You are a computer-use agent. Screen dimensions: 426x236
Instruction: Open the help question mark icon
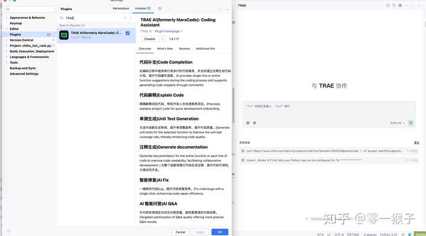click(x=8, y=232)
